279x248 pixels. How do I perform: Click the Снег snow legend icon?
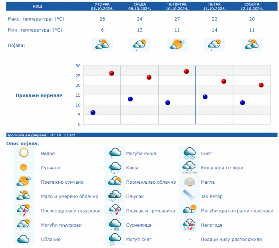[189, 153]
